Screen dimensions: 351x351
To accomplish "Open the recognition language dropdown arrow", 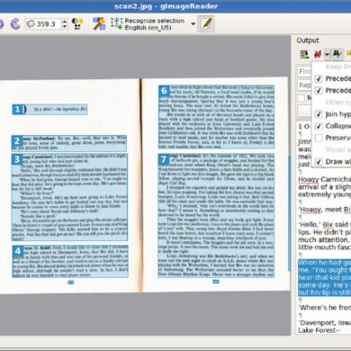I will (193, 24).
